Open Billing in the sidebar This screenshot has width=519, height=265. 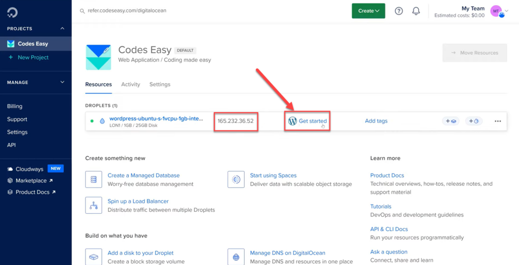click(15, 106)
